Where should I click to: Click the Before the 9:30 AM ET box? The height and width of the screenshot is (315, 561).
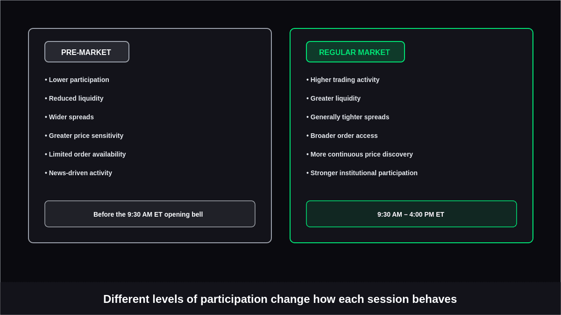point(150,214)
